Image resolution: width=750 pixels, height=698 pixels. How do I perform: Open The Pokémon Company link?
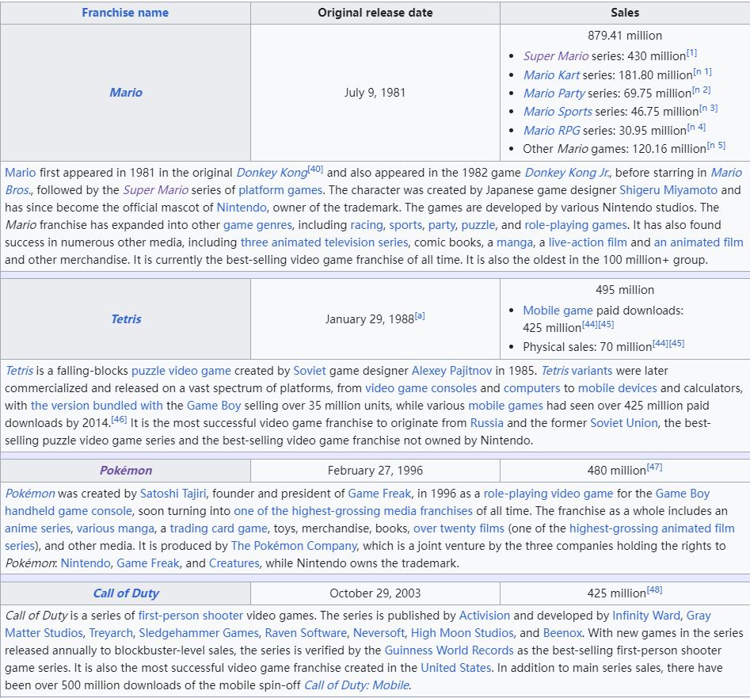coord(294,546)
